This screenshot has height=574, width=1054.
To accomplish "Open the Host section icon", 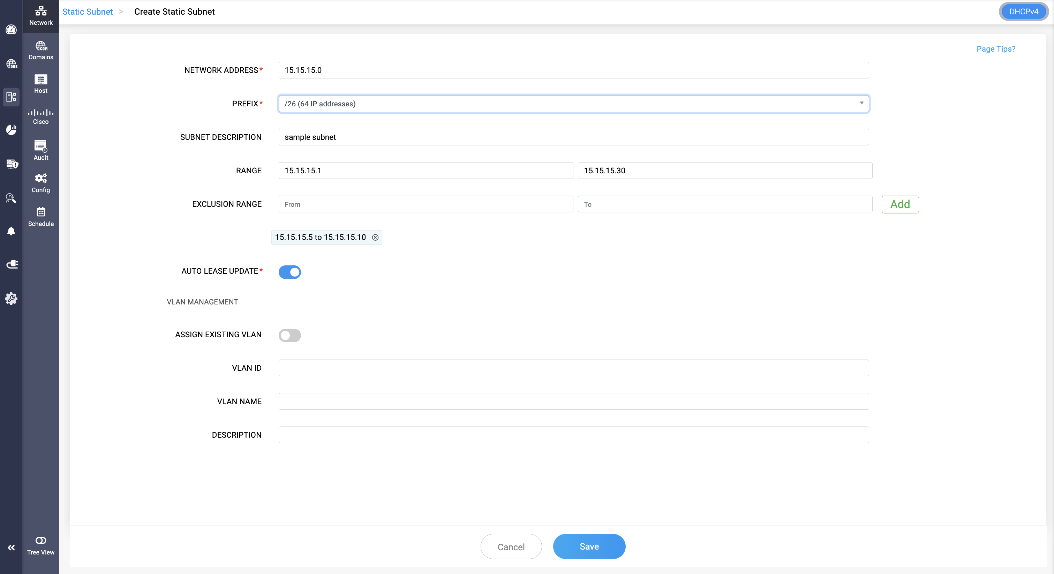I will 40,83.
